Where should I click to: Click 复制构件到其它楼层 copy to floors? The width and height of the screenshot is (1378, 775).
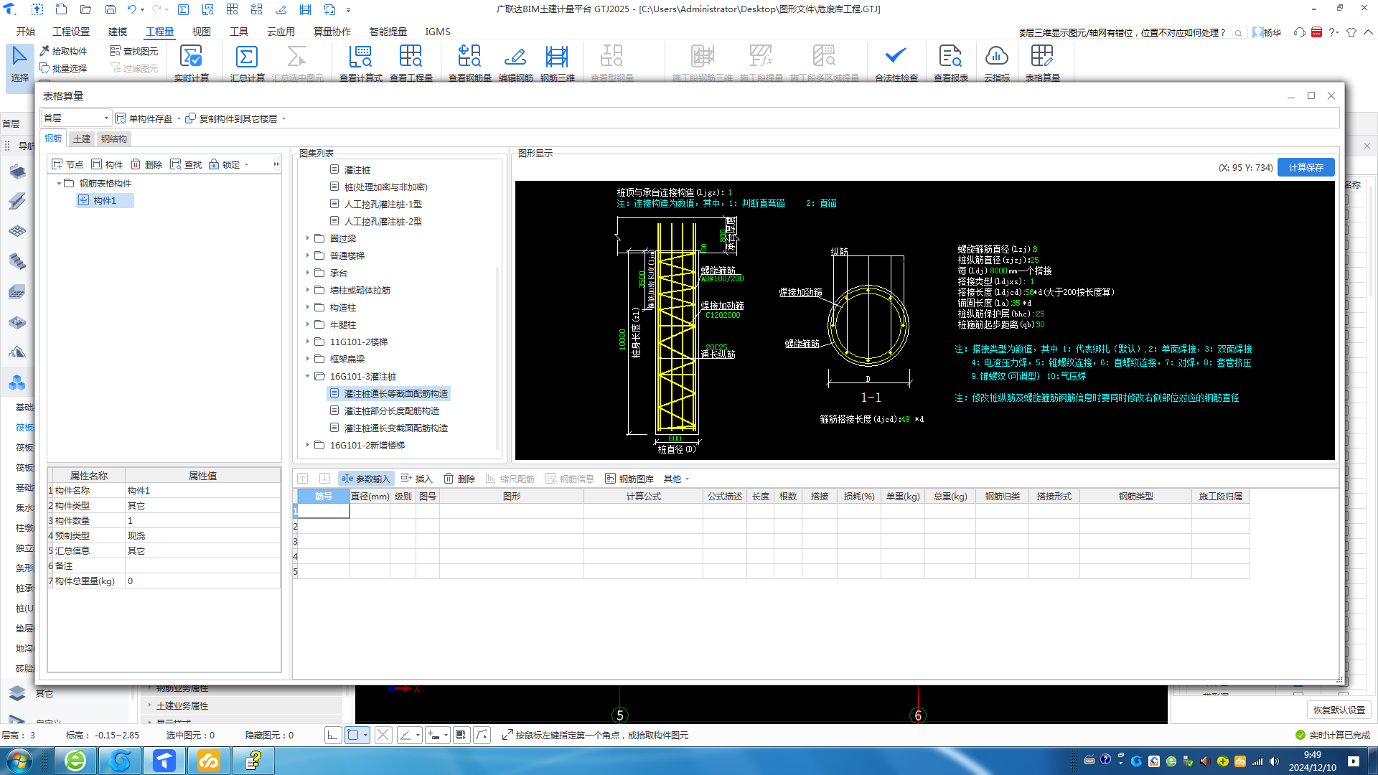tap(231, 118)
